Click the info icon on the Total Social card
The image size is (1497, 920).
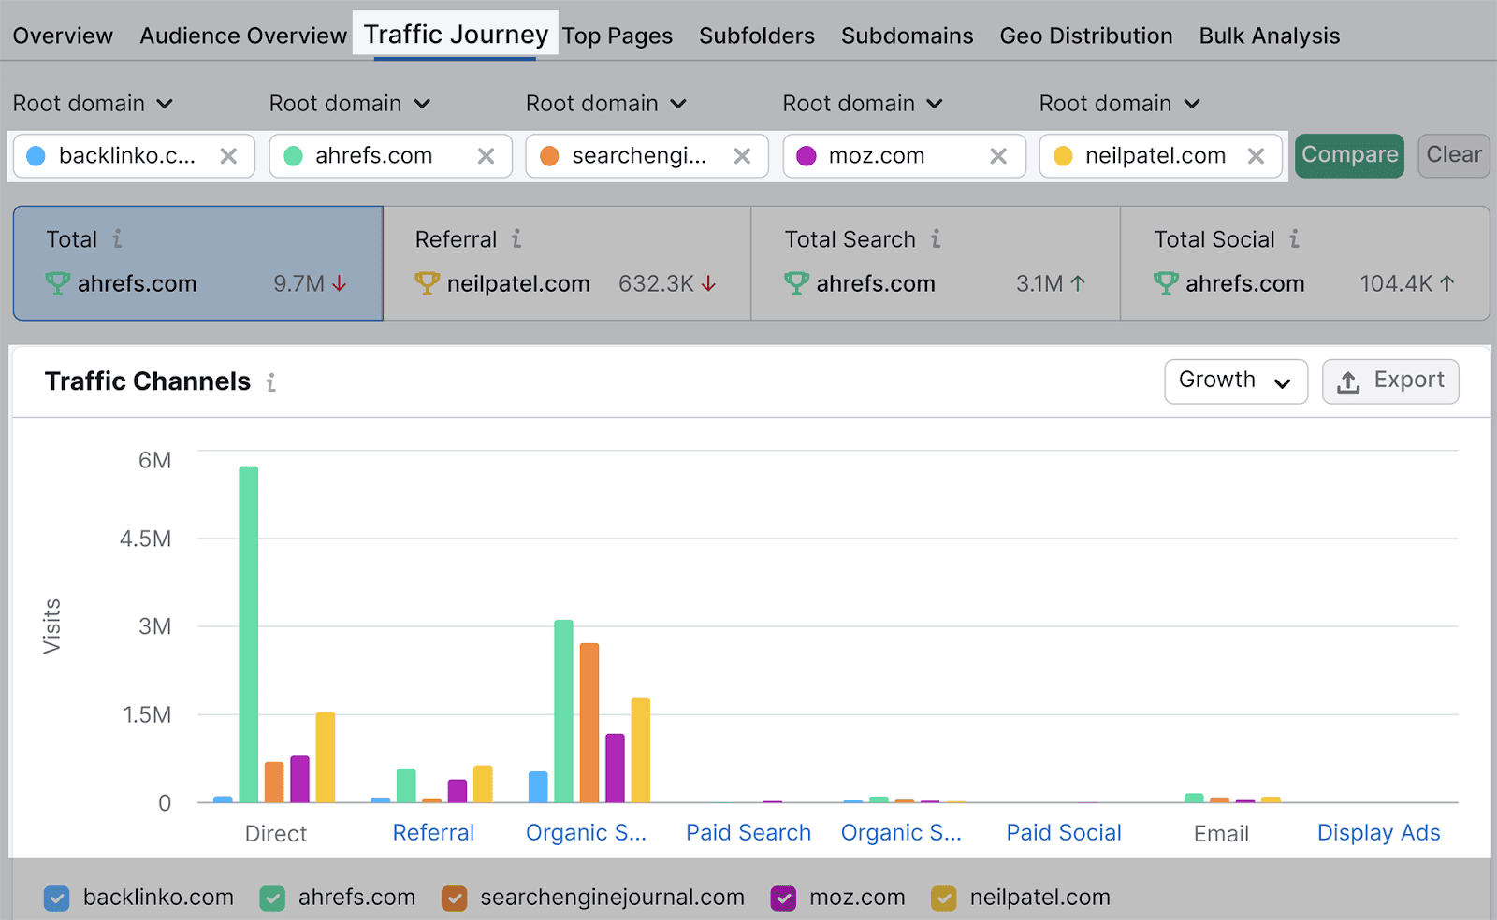tap(1297, 239)
